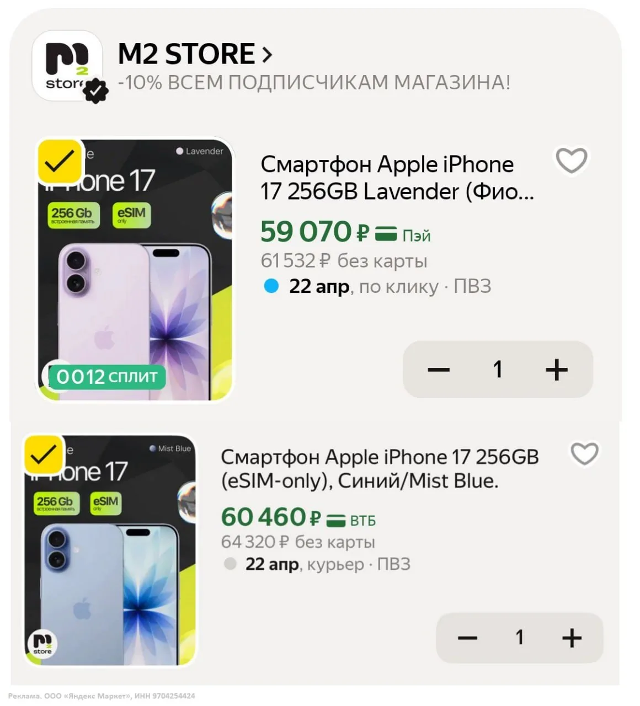Screen dimensions: 640x706
Task: Select the blue delivery dot for 22 апр
Action: tap(271, 286)
